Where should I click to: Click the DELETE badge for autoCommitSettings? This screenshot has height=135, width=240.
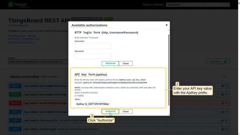pyautogui.click(x=15, y=103)
